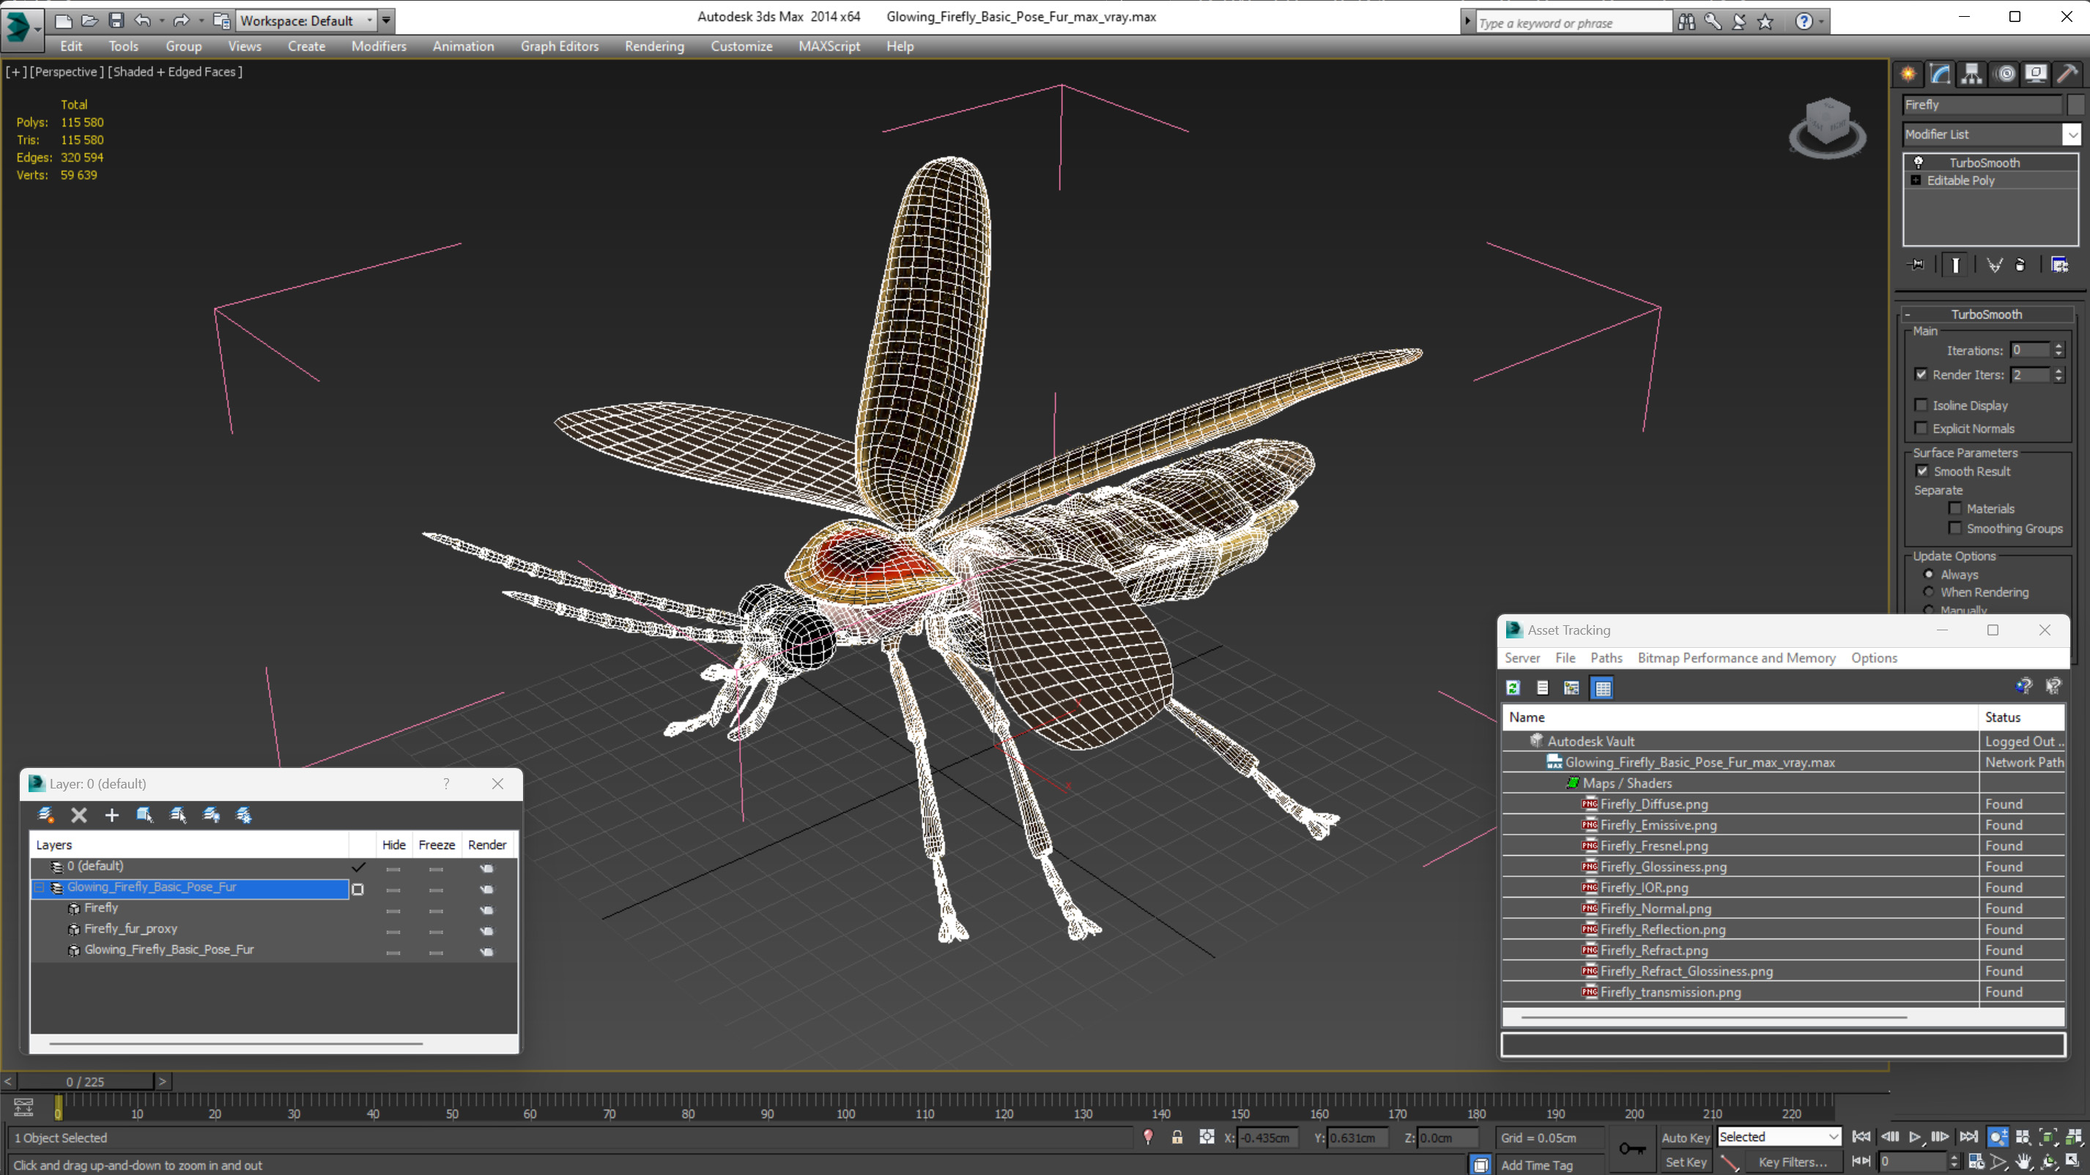
Task: Click the object color swatch beside Firefly name
Action: pyautogui.click(x=2075, y=105)
